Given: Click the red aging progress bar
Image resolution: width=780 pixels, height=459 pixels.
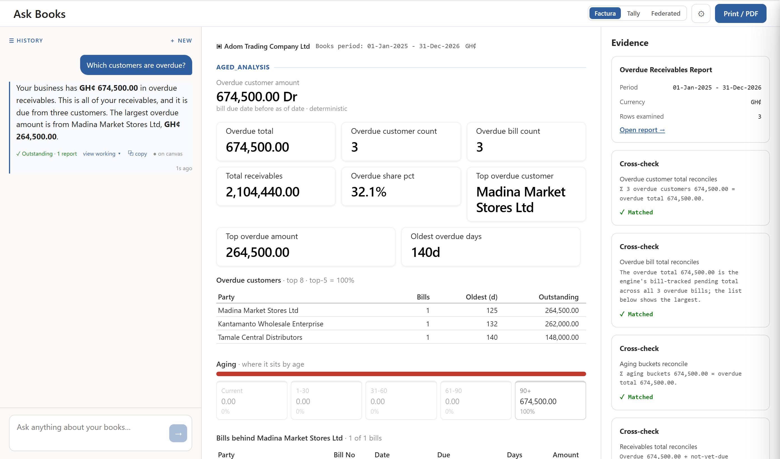Looking at the screenshot, I should 401,374.
